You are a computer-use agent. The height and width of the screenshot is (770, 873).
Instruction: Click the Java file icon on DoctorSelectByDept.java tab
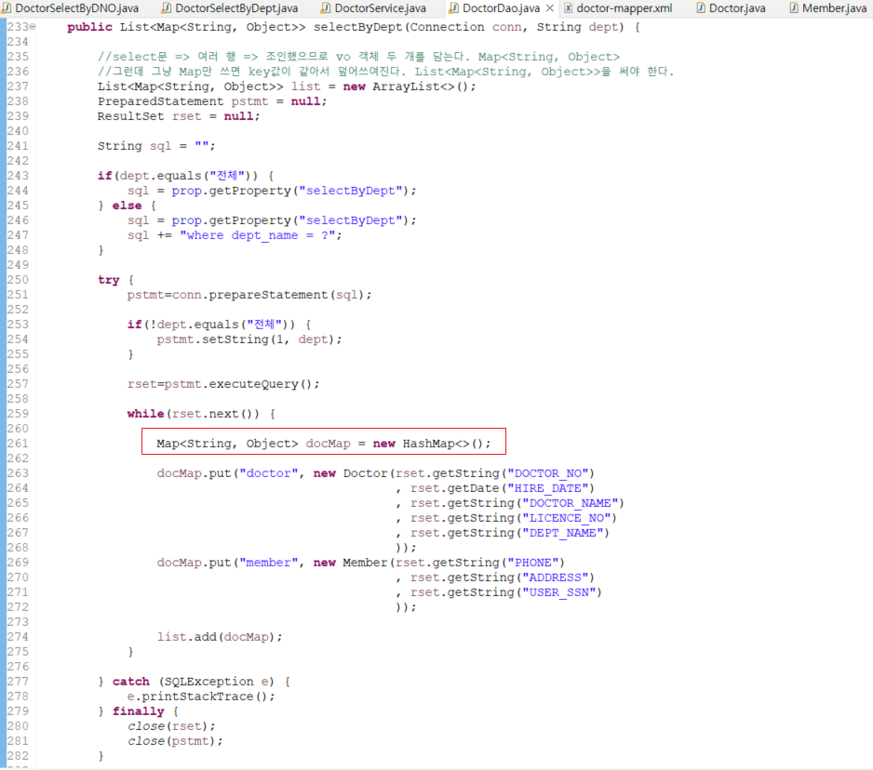pyautogui.click(x=166, y=7)
